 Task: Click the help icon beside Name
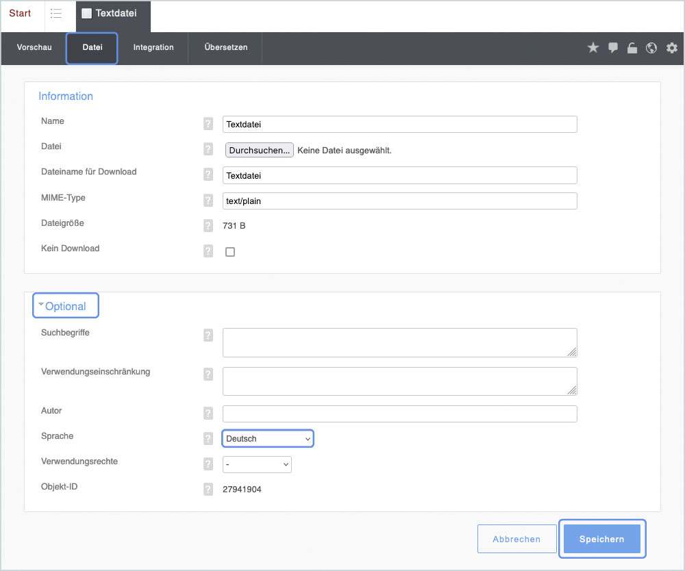tap(208, 124)
